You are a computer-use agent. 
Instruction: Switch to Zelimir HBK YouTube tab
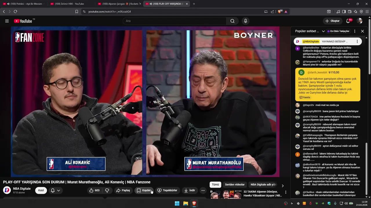71,4
